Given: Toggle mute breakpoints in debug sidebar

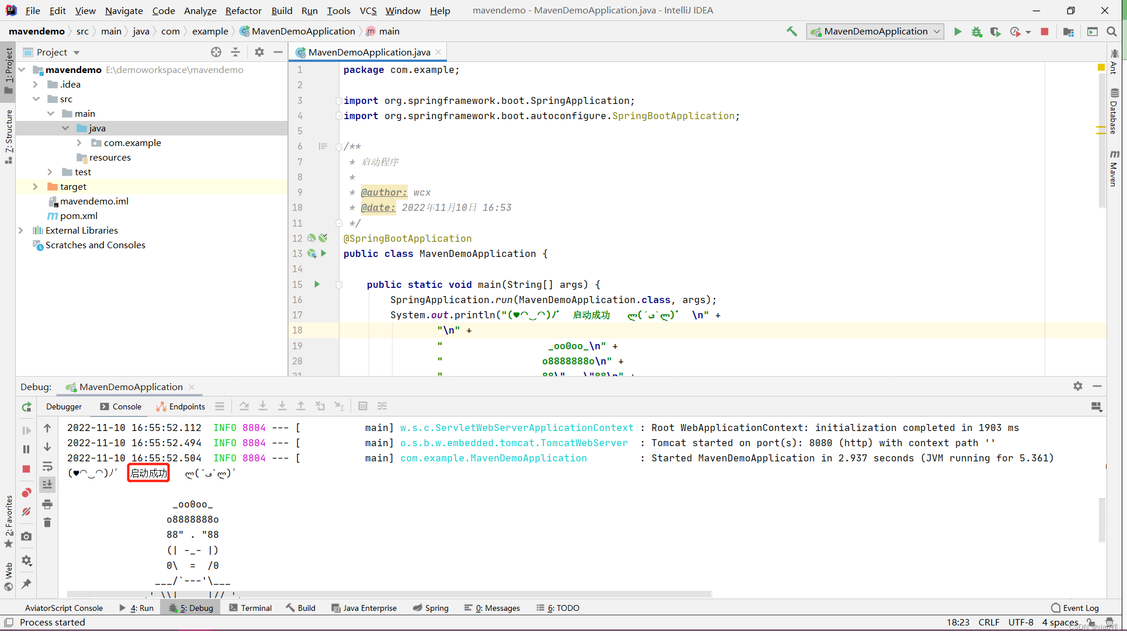Looking at the screenshot, I should pos(26,512).
